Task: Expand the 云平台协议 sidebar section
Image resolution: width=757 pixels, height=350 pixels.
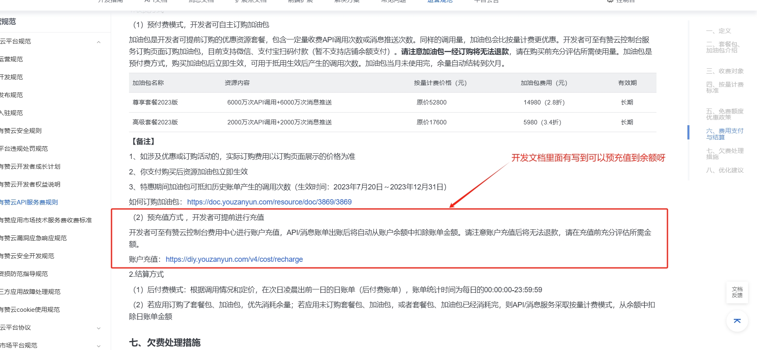Action: (98, 328)
